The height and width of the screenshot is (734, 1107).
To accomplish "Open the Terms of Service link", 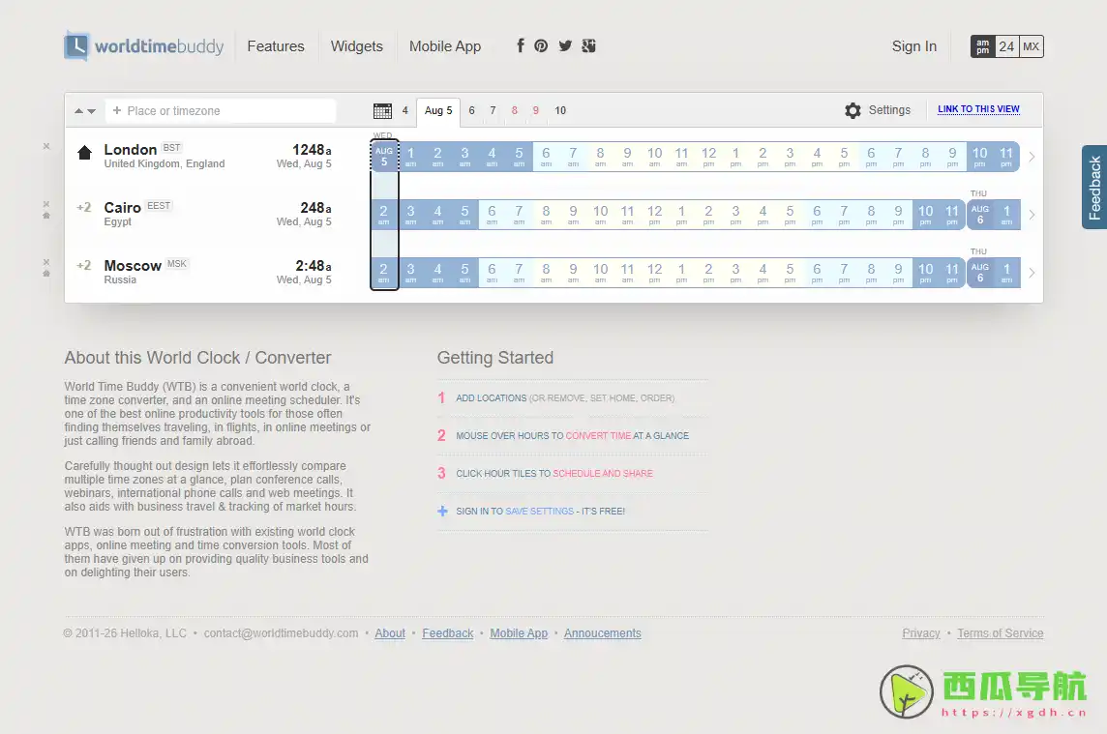I will click(1001, 633).
